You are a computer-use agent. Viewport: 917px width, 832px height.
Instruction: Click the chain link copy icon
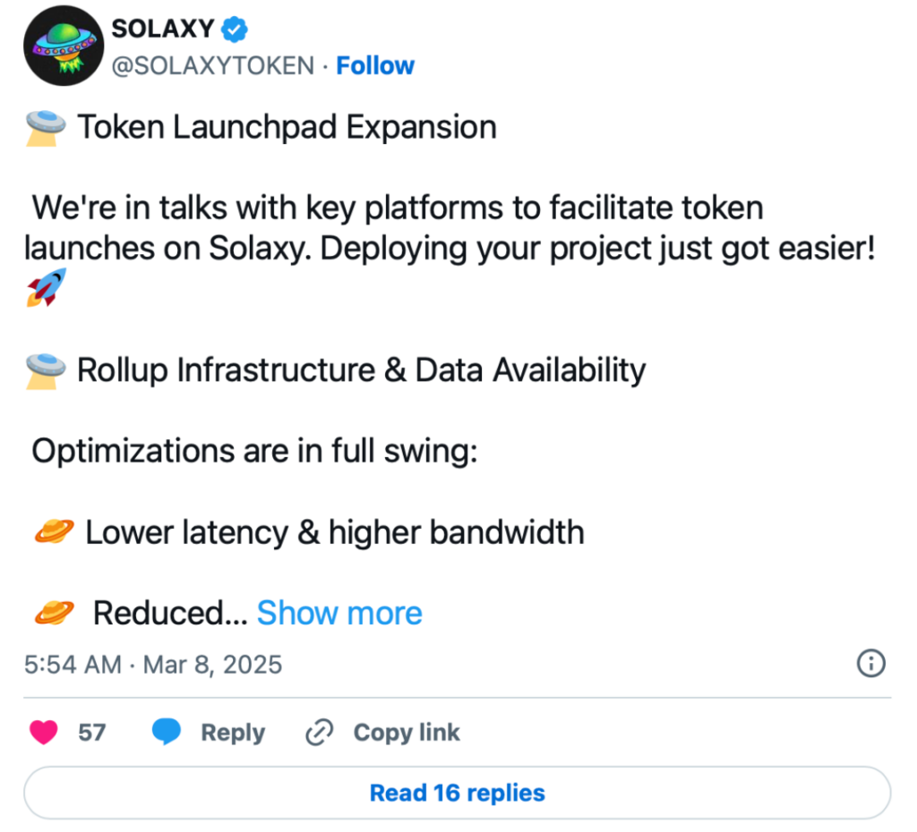coord(320,732)
